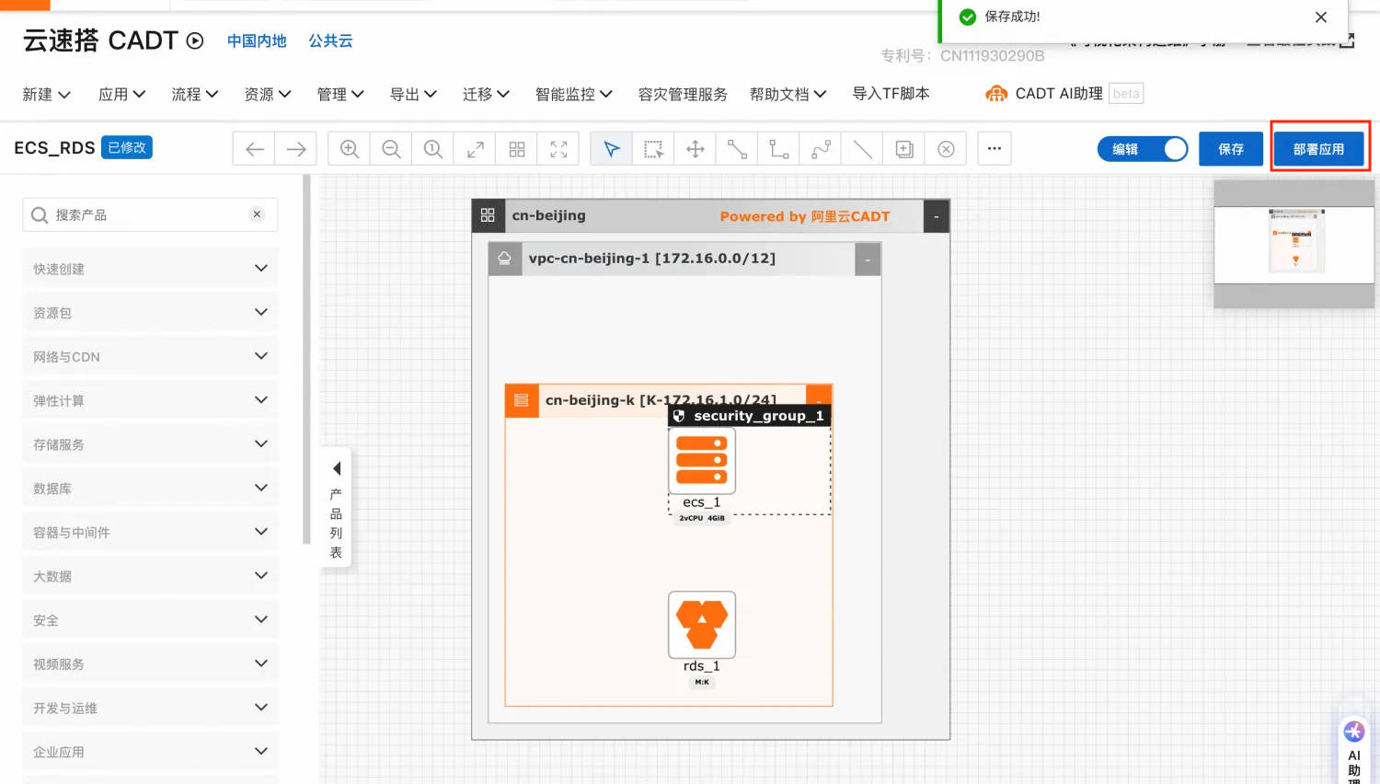Click the cn-beijing-k vSwitch icon
The height and width of the screenshot is (784, 1380).
[521, 400]
